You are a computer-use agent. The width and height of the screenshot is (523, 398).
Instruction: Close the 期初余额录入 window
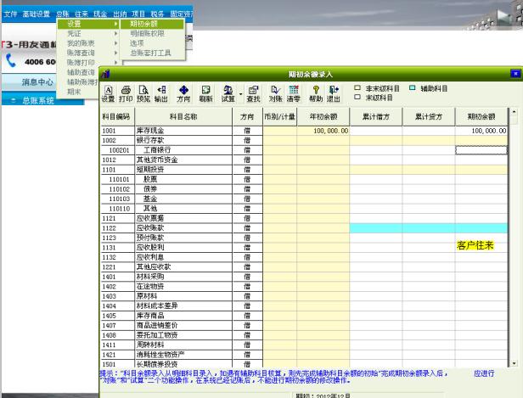coord(515,73)
